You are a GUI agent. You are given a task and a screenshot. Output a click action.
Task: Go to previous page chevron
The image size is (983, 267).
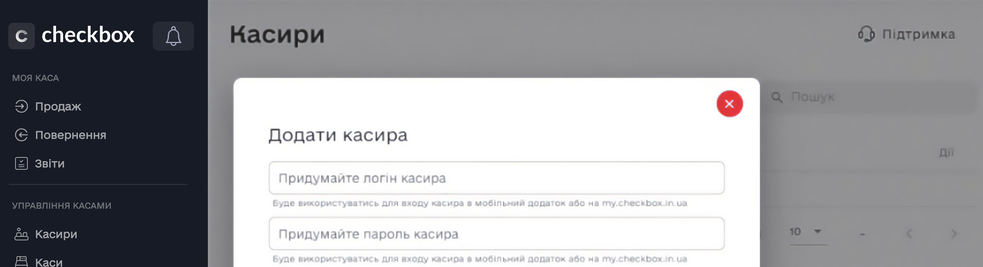point(909,234)
